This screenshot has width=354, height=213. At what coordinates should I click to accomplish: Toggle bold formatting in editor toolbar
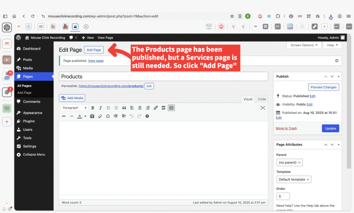93,108
